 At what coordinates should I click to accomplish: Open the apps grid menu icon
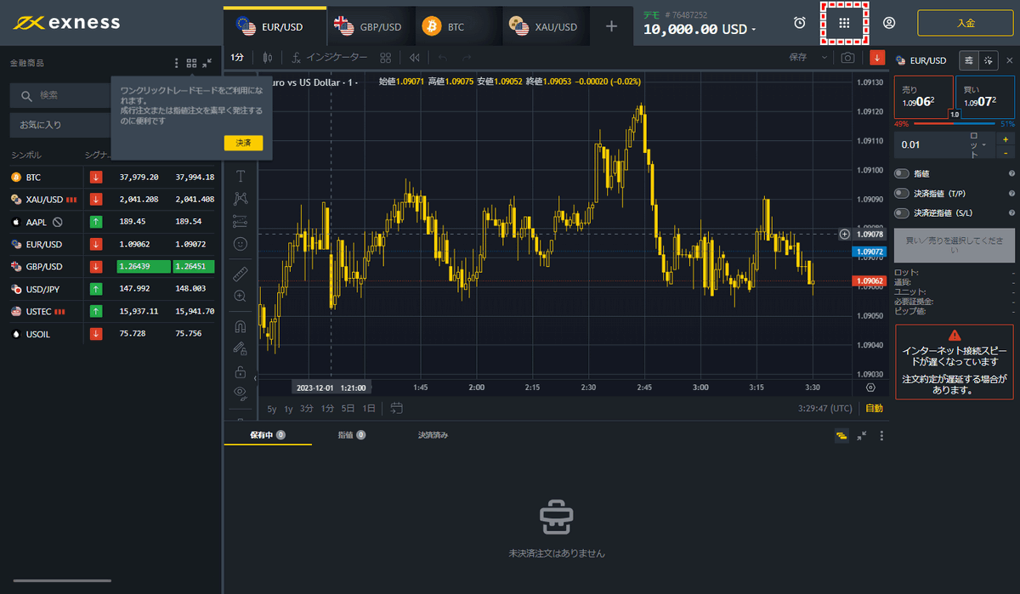845,23
